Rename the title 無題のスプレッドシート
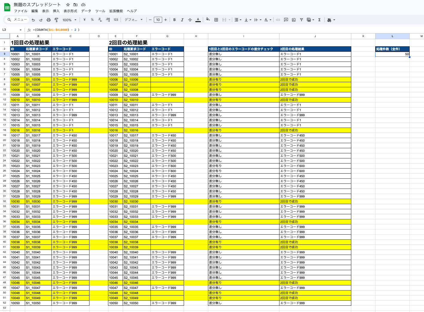Image resolution: width=424 pixels, height=312 pixels. coord(37,4)
